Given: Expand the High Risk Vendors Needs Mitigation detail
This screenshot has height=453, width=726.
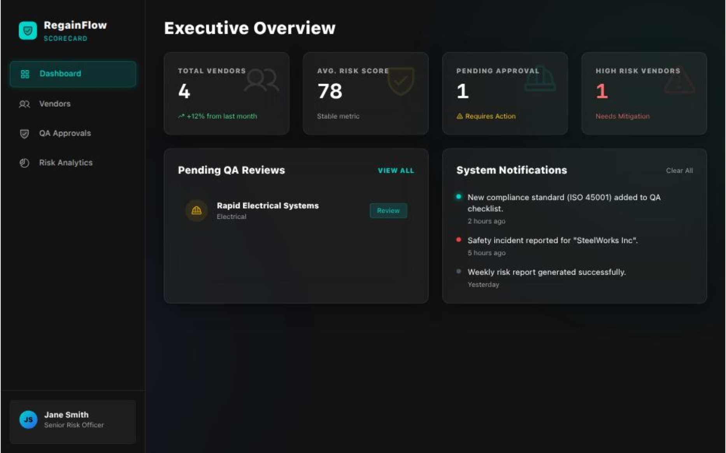Looking at the screenshot, I should pyautogui.click(x=623, y=116).
